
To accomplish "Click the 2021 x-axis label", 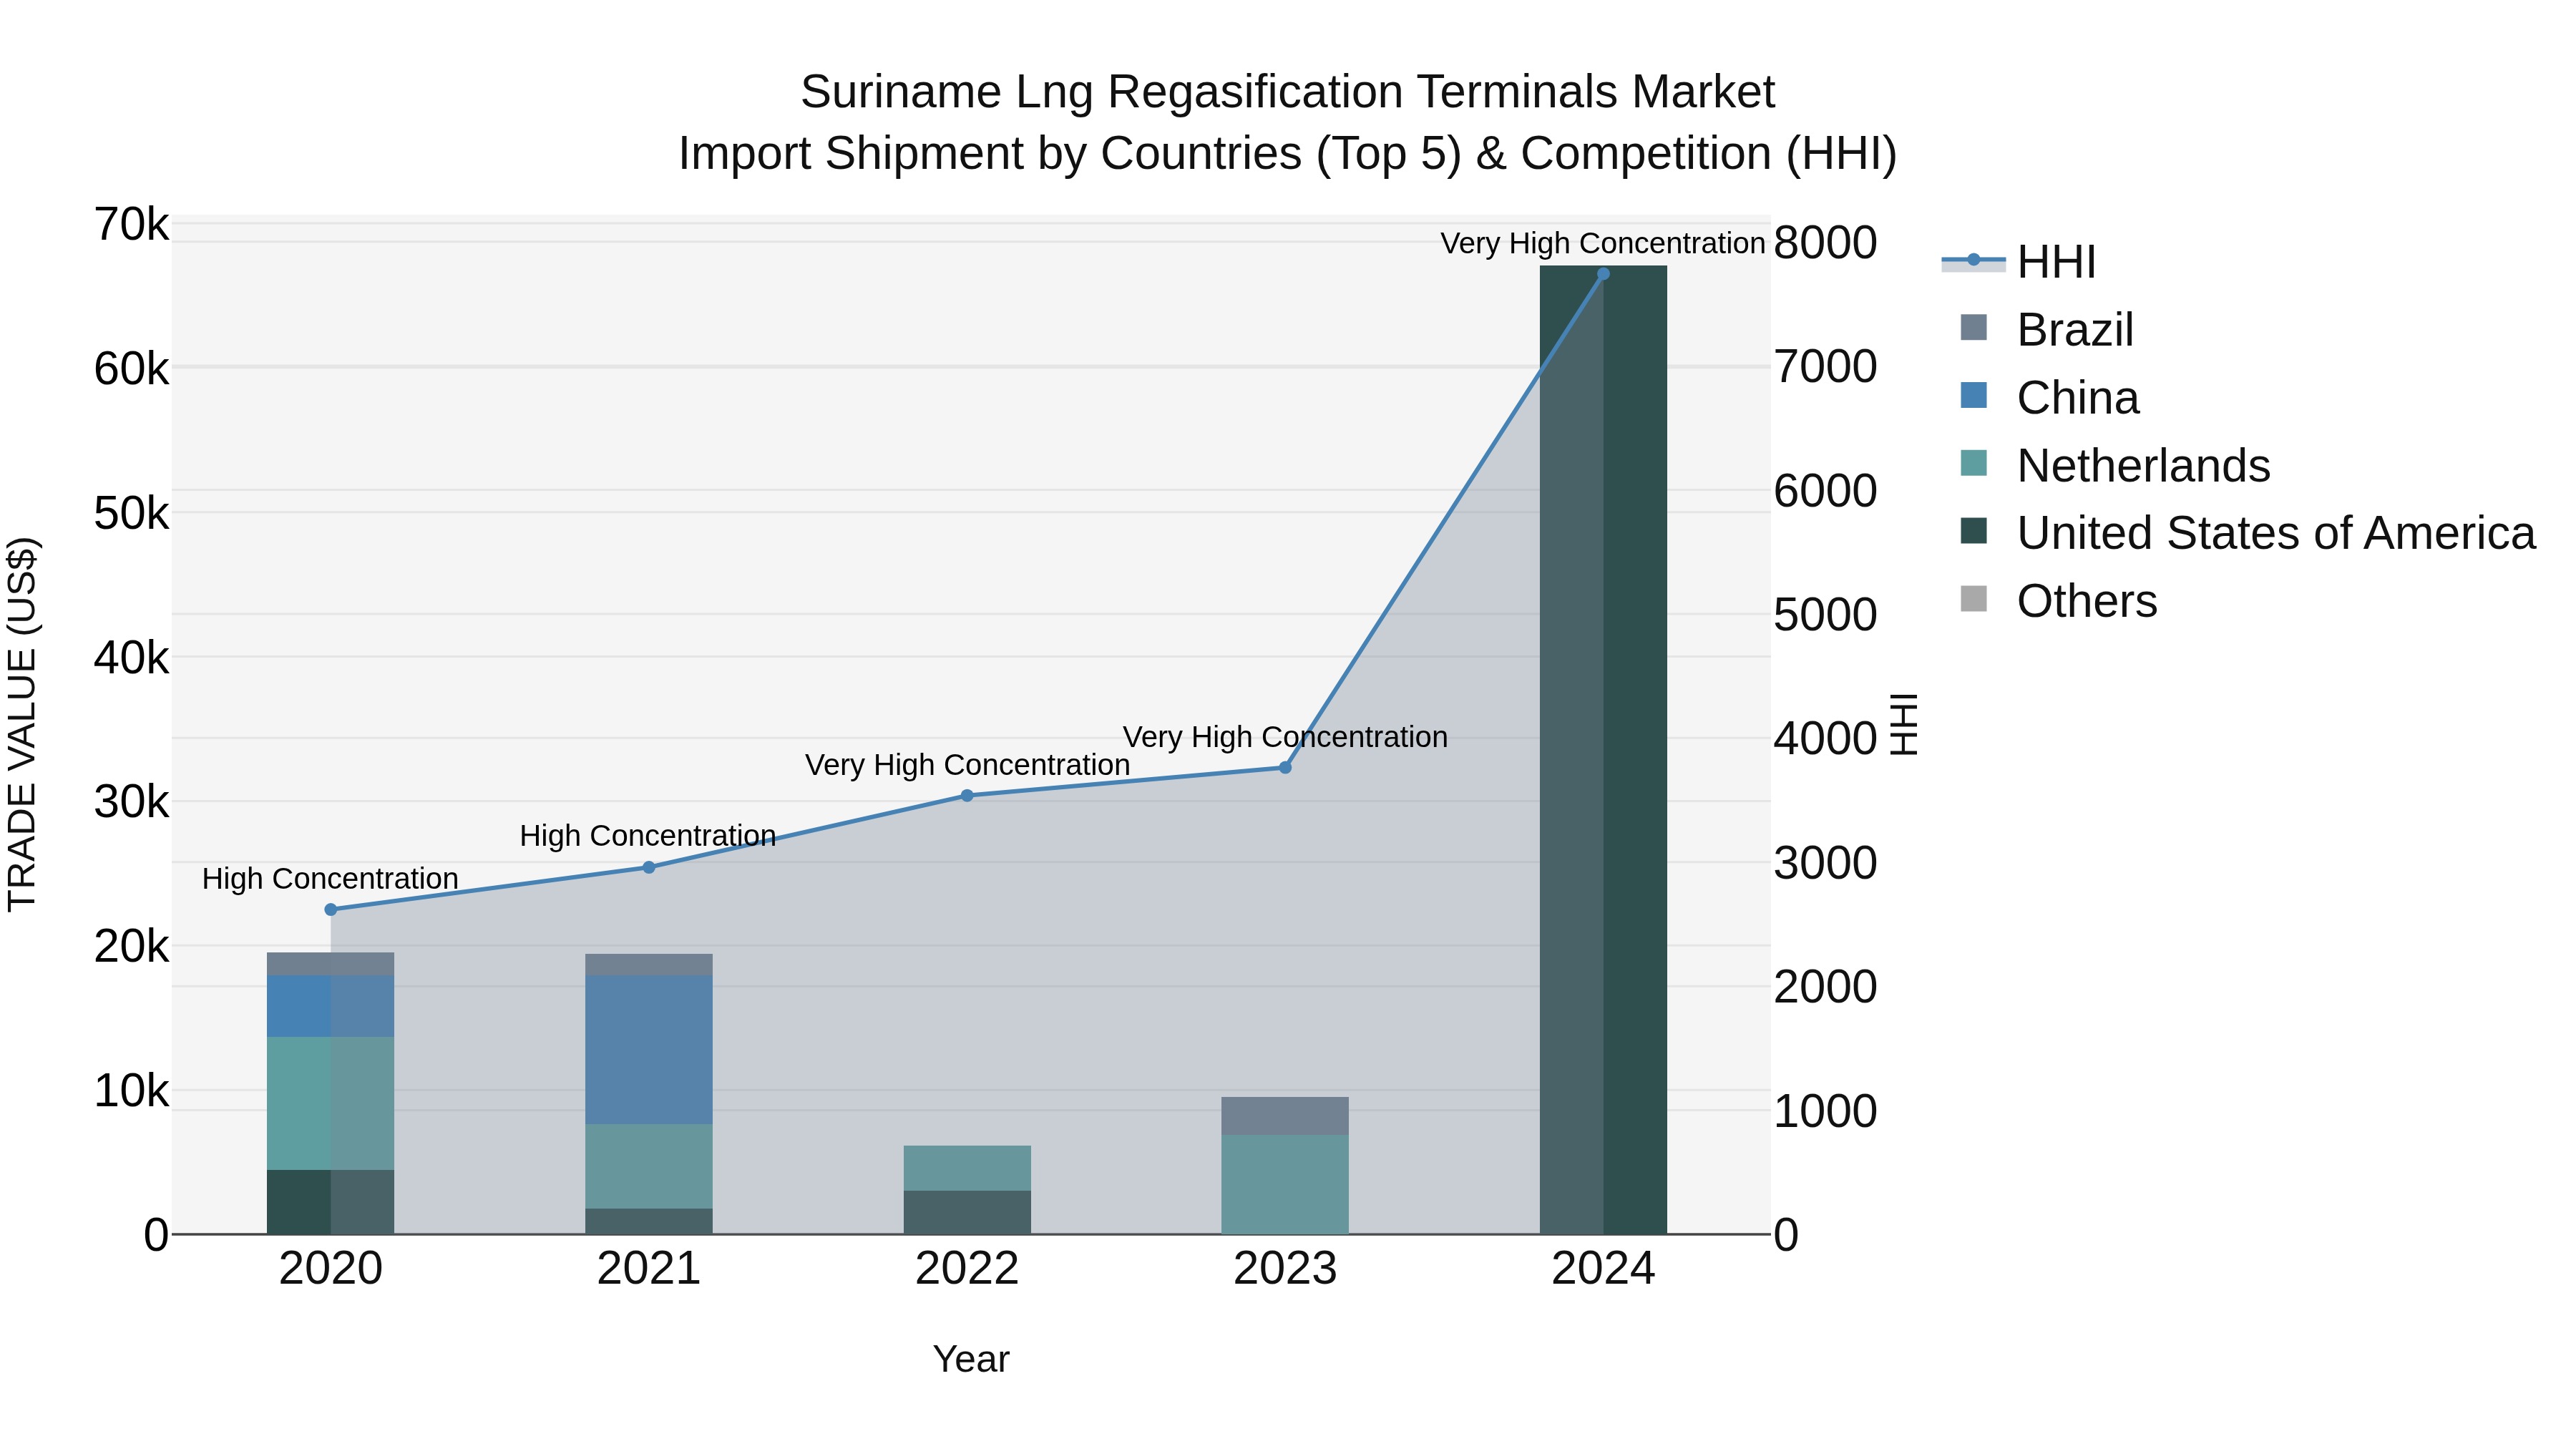I will (x=649, y=1269).
